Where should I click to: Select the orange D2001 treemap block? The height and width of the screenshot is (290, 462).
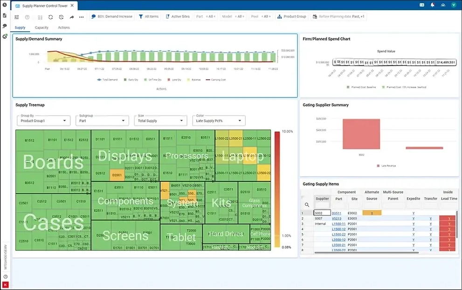click(117, 175)
